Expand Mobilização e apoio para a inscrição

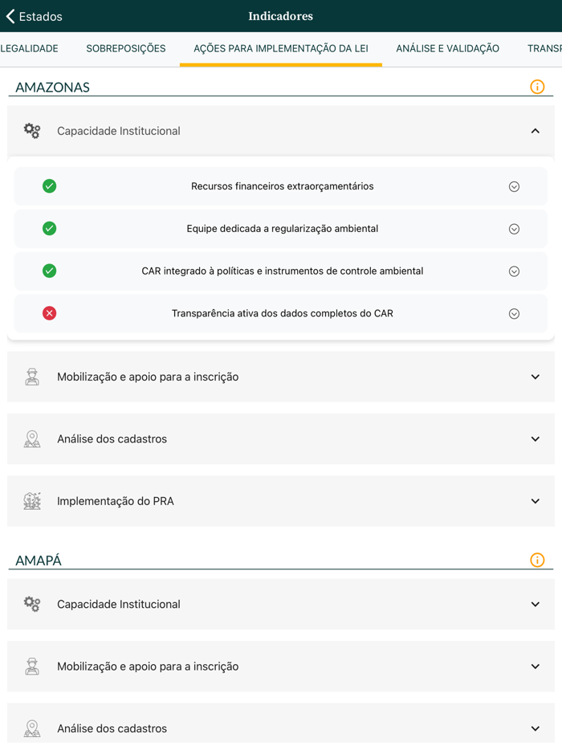(x=536, y=376)
